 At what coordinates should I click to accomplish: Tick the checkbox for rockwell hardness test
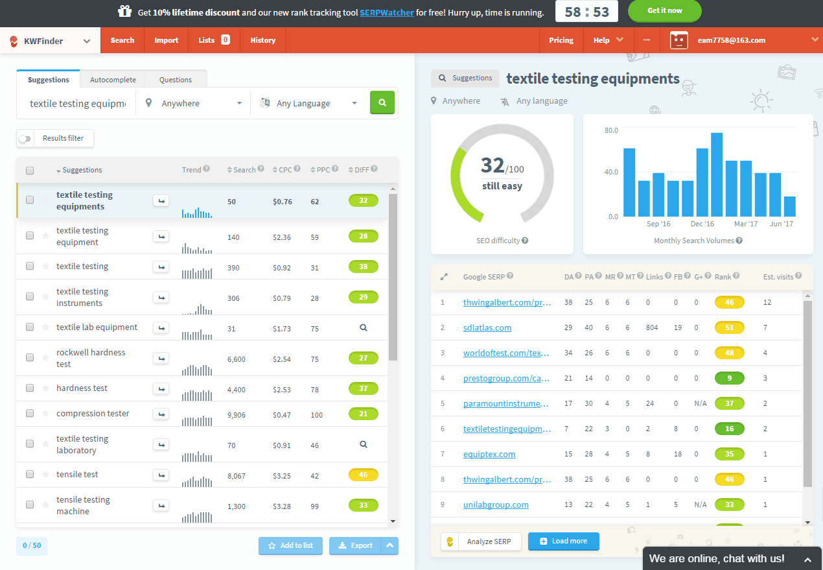pyautogui.click(x=30, y=358)
